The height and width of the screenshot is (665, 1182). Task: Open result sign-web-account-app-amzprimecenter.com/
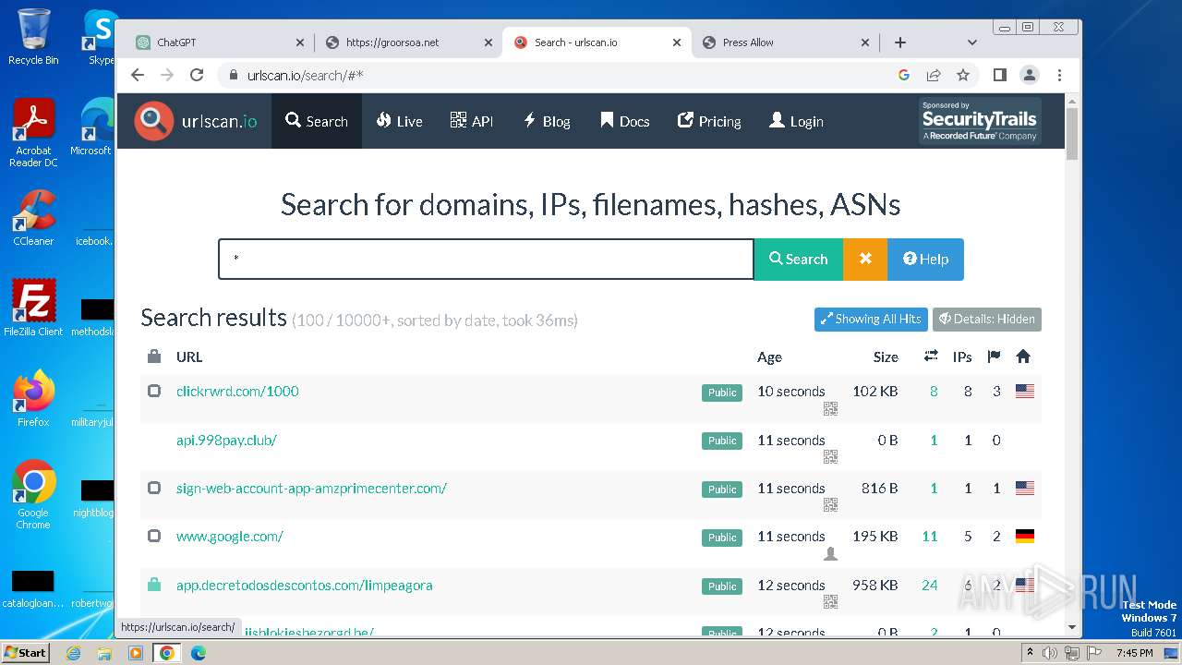(311, 489)
